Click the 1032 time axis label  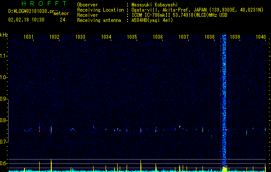(54, 37)
